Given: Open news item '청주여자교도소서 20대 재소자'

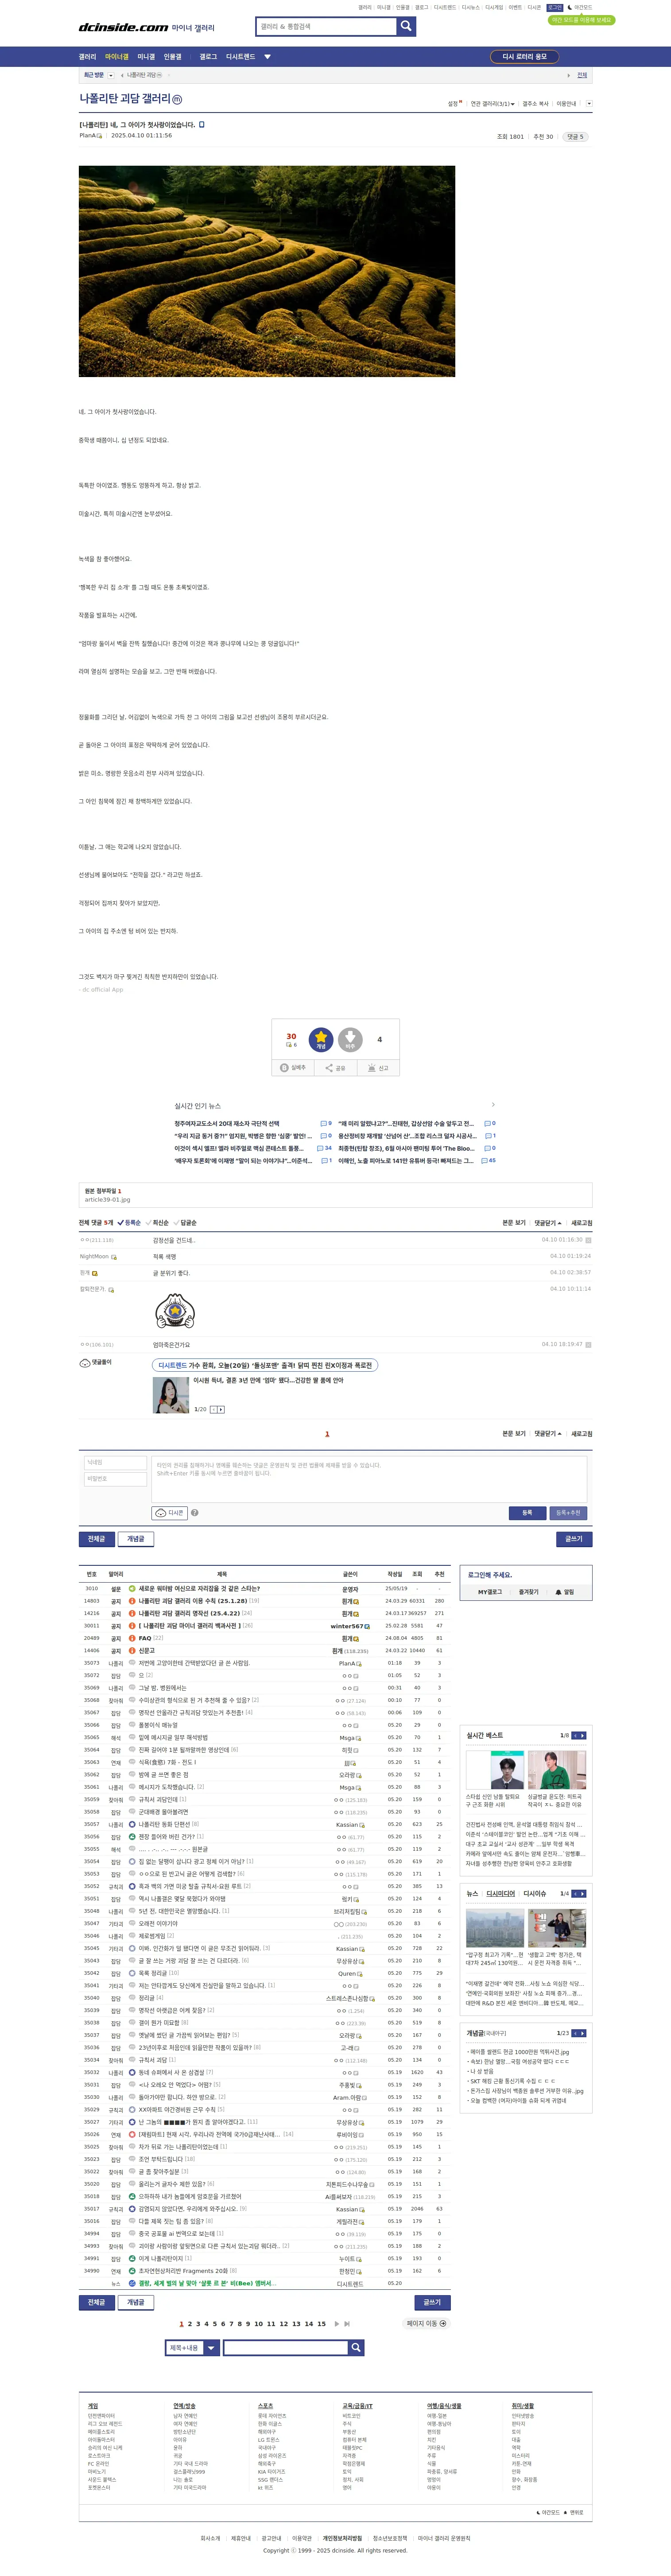Looking at the screenshot, I should 227,1123.
